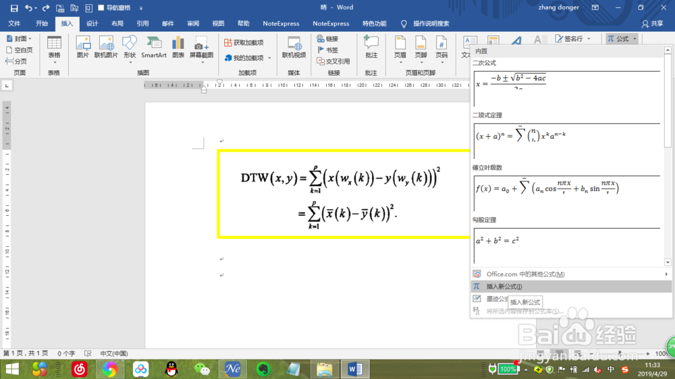Switch to the 开始 tab

(x=42, y=24)
